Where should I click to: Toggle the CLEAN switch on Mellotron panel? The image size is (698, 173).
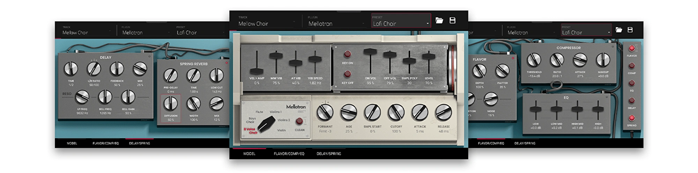[x=299, y=121]
